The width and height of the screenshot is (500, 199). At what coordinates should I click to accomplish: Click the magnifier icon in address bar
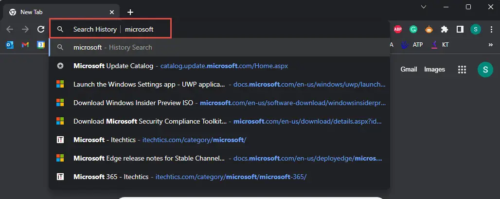click(x=60, y=29)
